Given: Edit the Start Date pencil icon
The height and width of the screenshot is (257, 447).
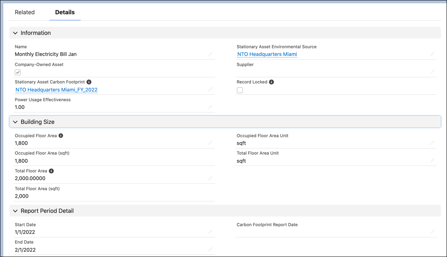Looking at the screenshot, I should tap(210, 232).
